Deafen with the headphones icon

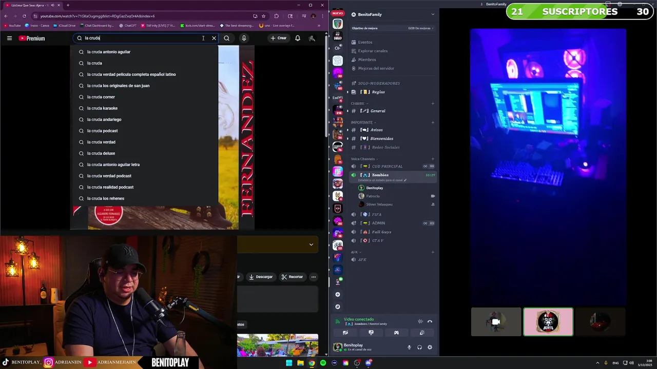coord(419,347)
